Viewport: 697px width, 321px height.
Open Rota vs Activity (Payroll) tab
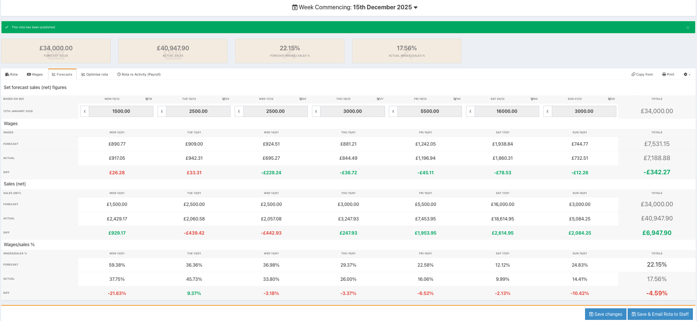(x=139, y=74)
